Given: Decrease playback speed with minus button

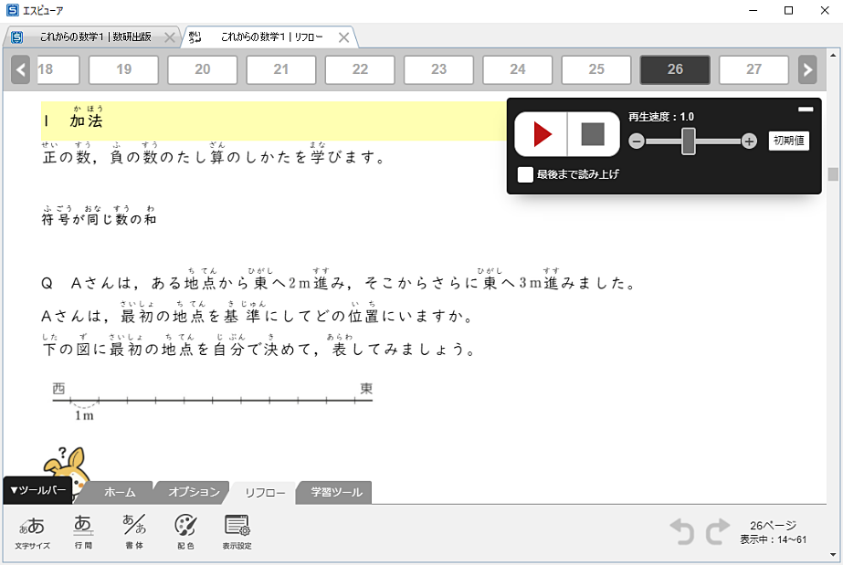Looking at the screenshot, I should tap(637, 141).
